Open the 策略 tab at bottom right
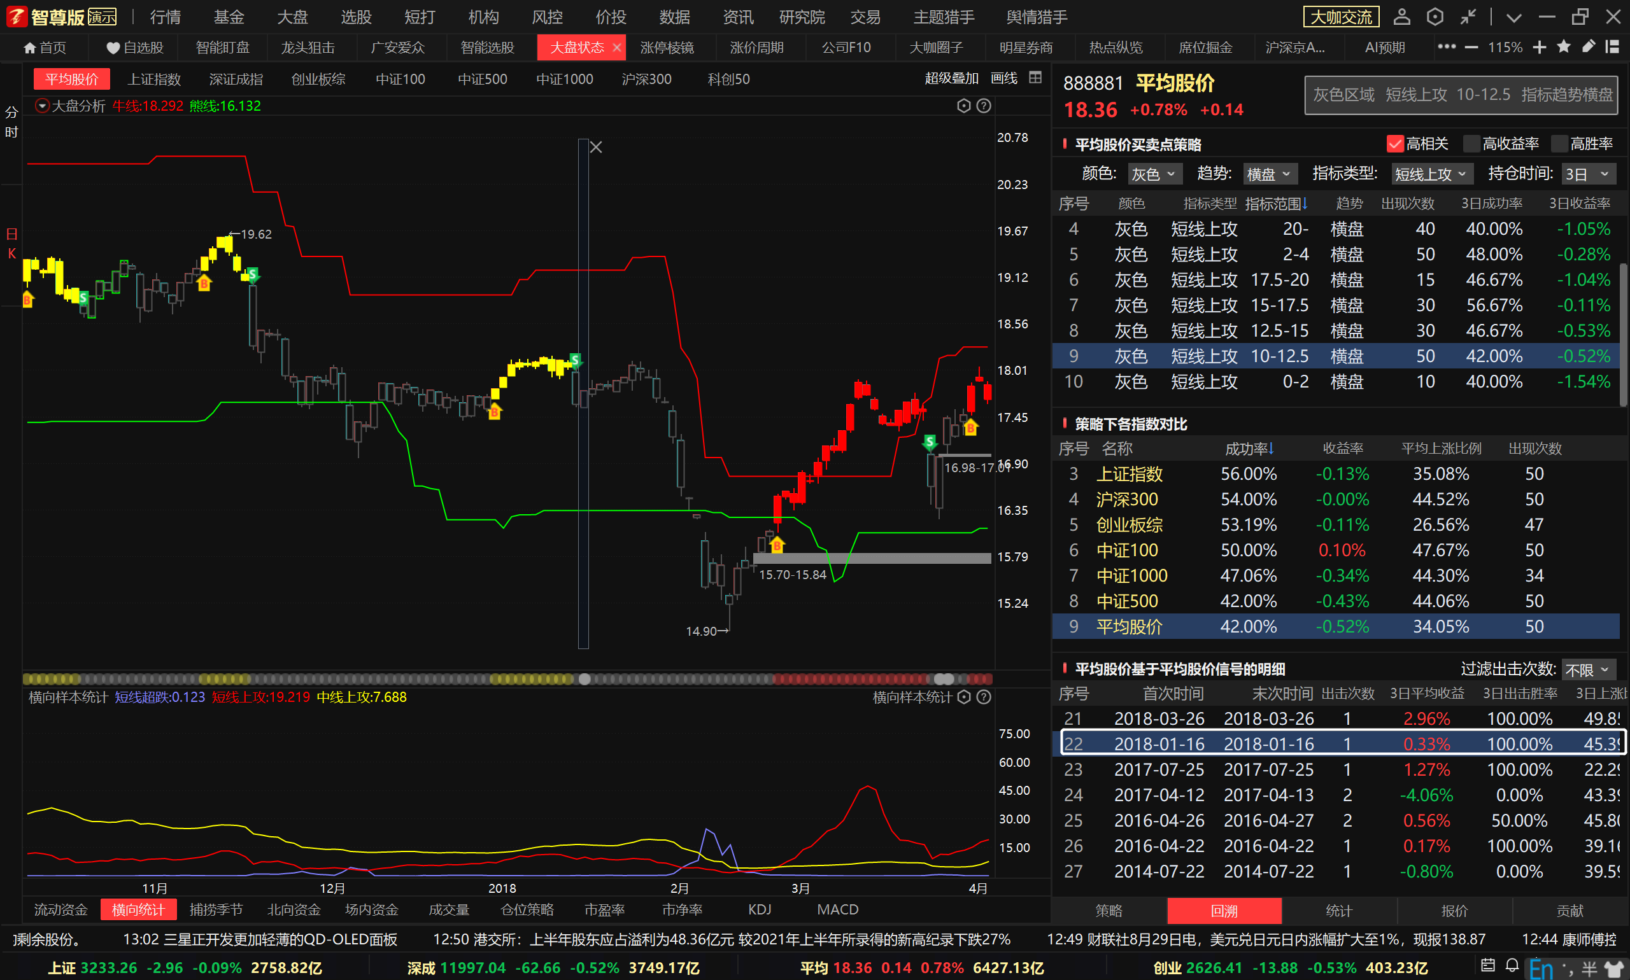The image size is (1630, 980). tap(1109, 911)
